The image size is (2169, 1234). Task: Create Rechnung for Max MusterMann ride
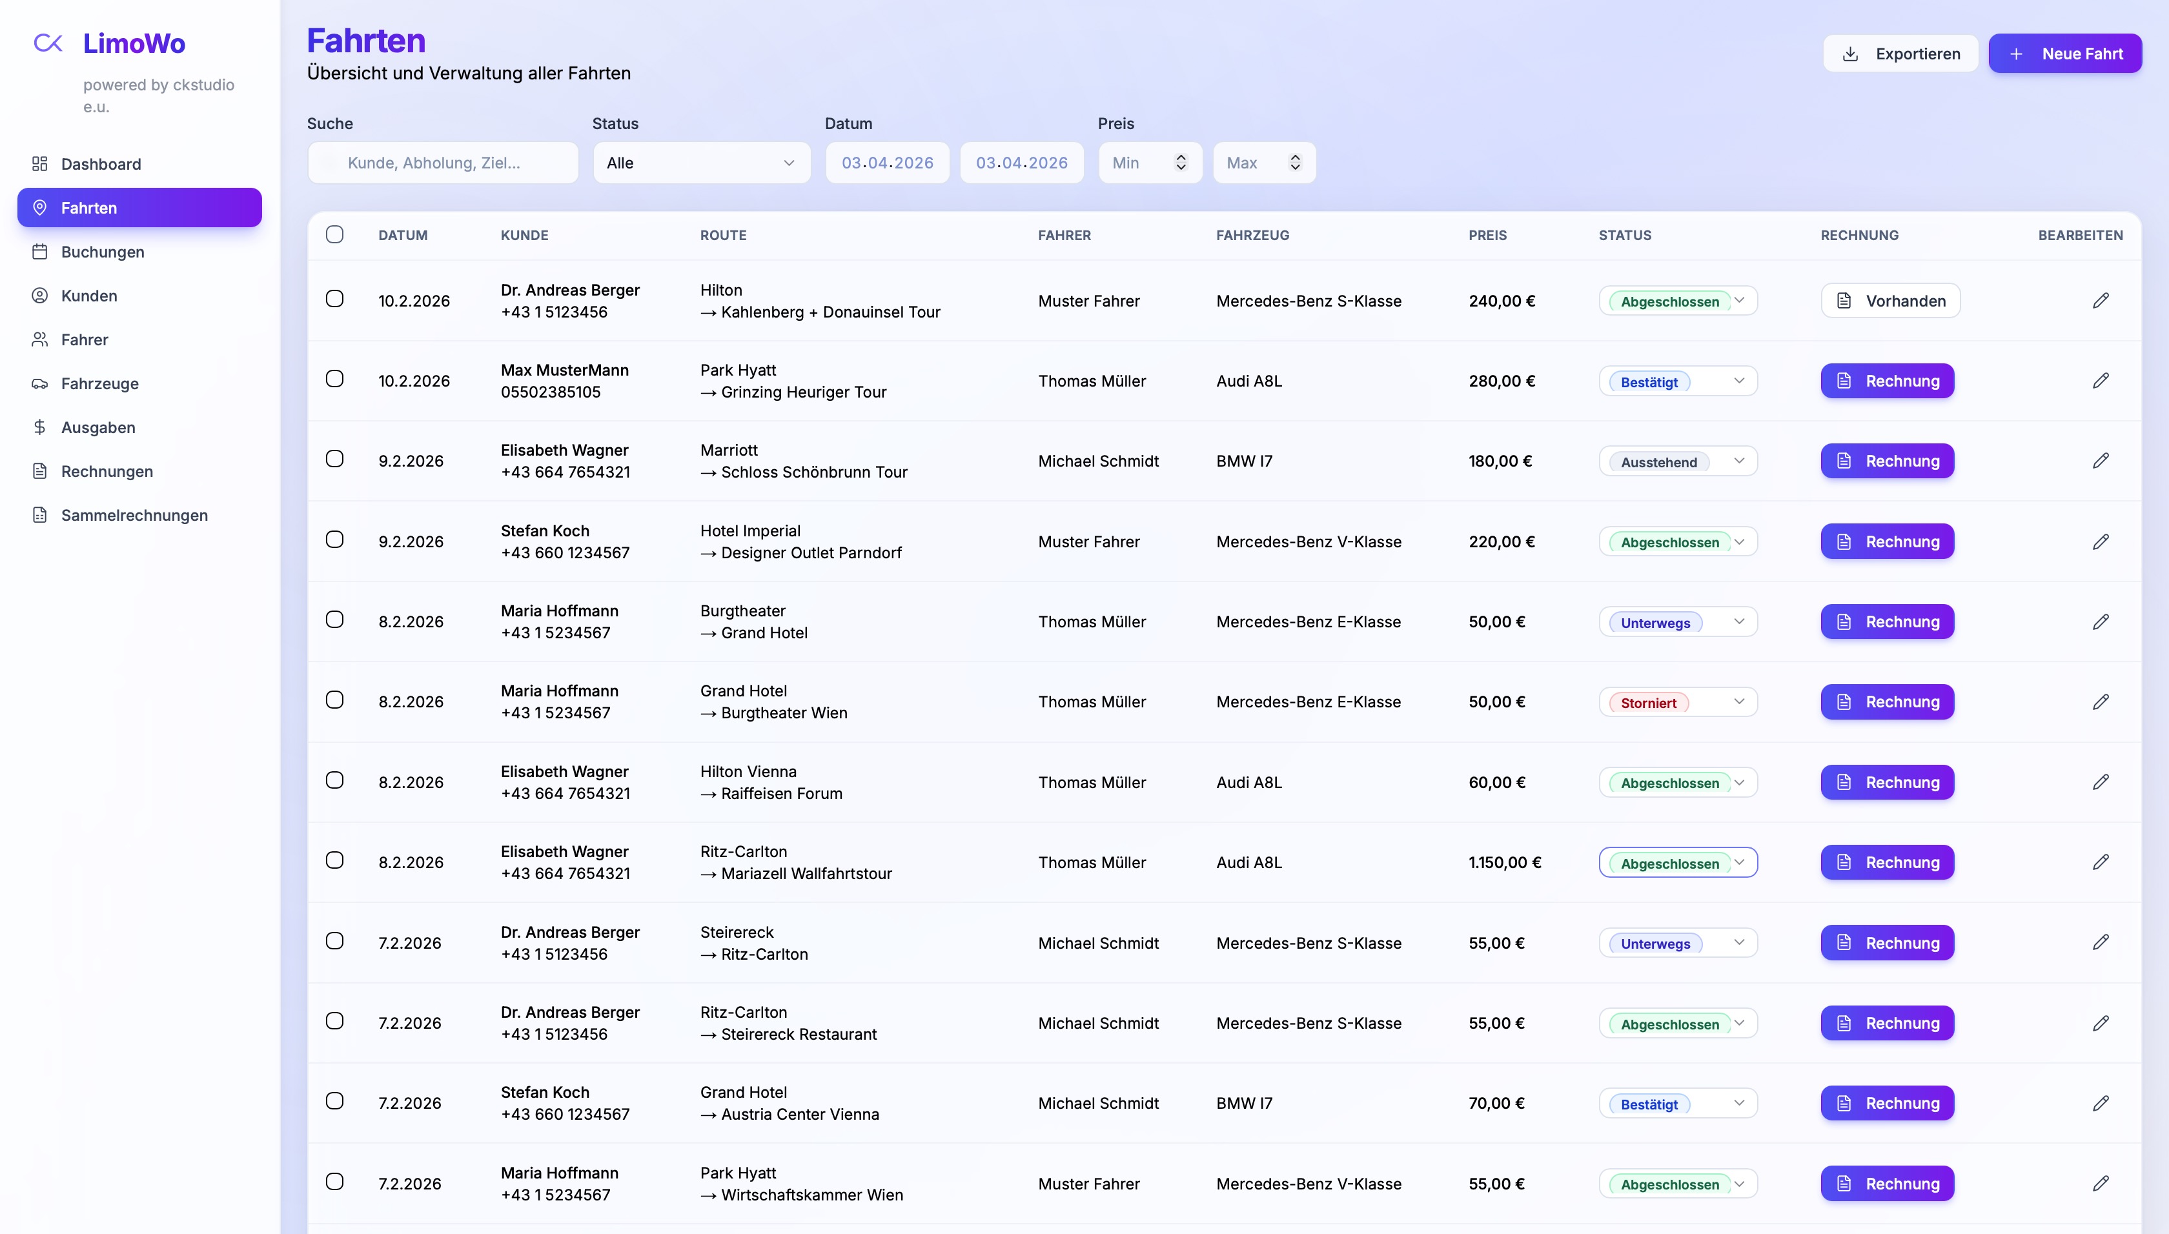coord(1888,381)
